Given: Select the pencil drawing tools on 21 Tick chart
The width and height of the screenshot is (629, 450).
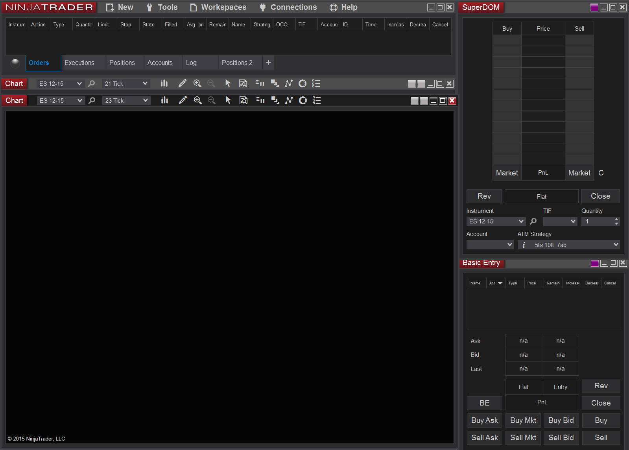Looking at the screenshot, I should pyautogui.click(x=182, y=83).
